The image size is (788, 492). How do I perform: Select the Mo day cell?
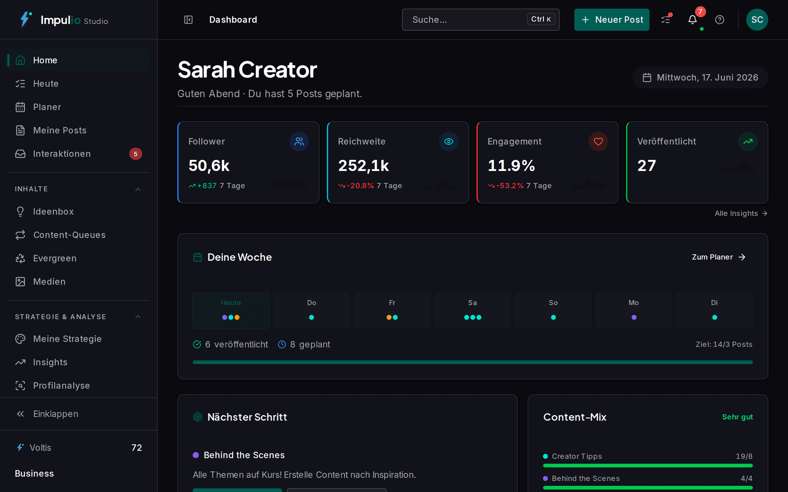tap(634, 310)
